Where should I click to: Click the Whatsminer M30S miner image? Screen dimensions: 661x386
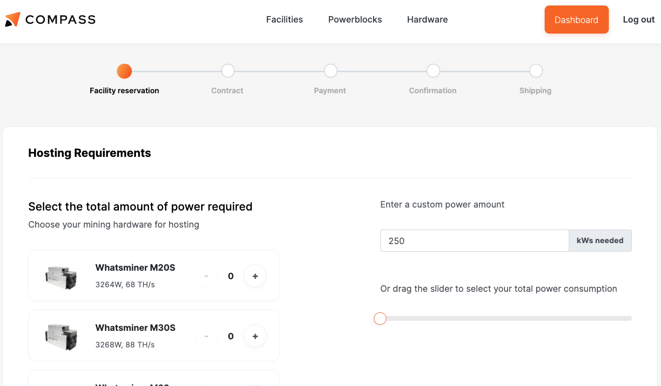pyautogui.click(x=62, y=336)
